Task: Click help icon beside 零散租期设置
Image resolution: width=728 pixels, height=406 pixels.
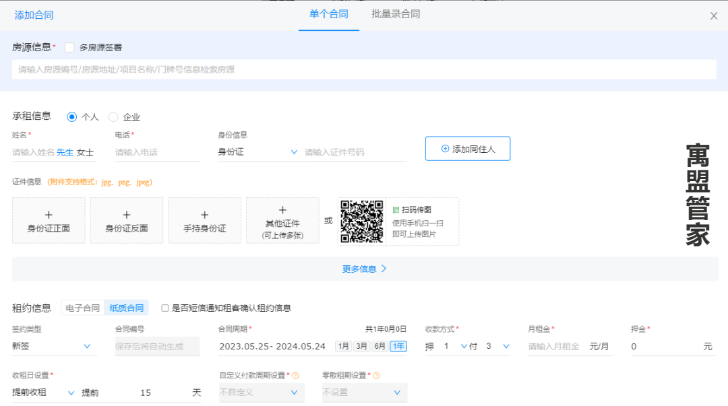Action: point(377,376)
